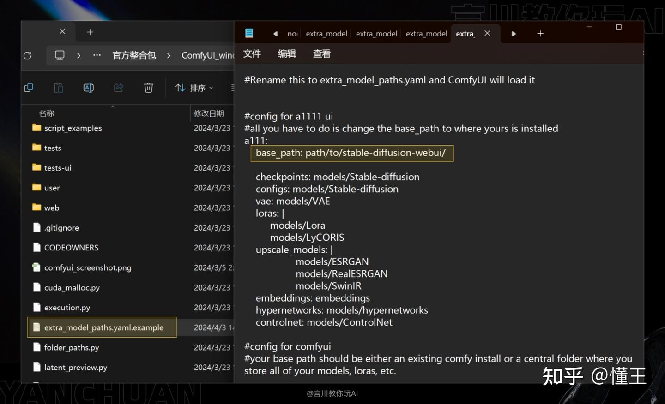Click the 'checkpoints: models/Stable-diffusion' line
665x404 pixels.
pyautogui.click(x=338, y=177)
